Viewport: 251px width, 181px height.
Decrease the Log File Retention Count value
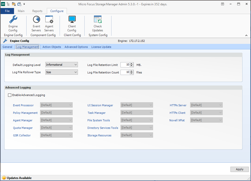(132, 73)
